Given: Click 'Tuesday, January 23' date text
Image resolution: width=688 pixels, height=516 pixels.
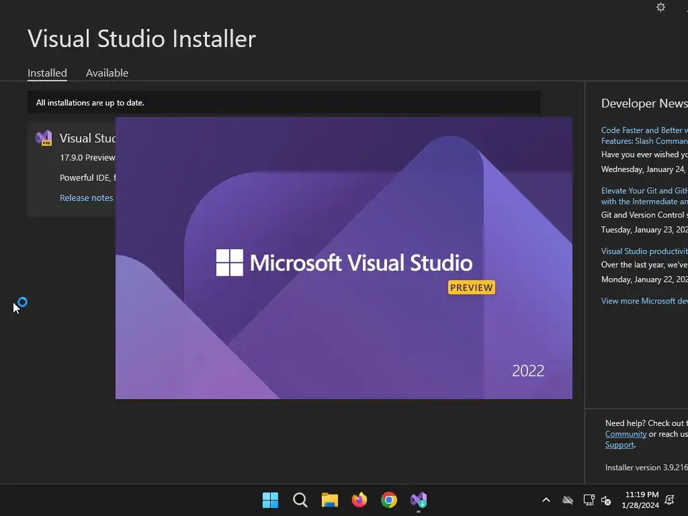Looking at the screenshot, I should click(x=644, y=230).
